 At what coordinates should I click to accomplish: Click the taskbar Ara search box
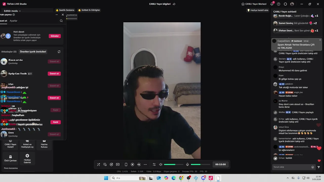tap(129, 178)
